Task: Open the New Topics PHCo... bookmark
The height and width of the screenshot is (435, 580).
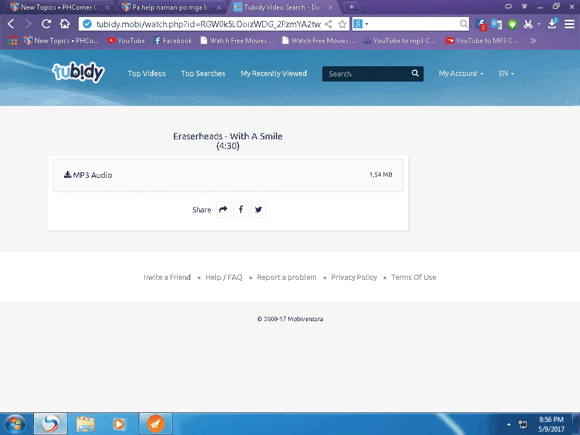Action: [x=61, y=41]
